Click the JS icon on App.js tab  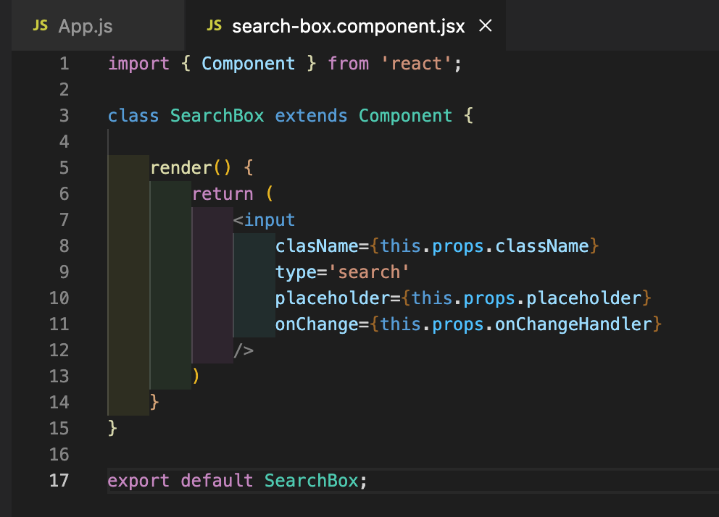click(x=41, y=25)
